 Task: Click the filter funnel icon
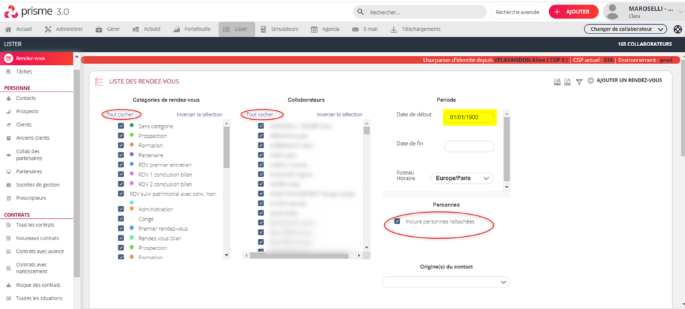(579, 82)
